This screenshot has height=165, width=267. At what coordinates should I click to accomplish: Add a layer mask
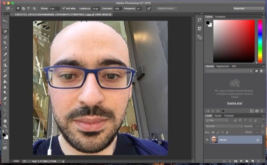click(x=235, y=161)
